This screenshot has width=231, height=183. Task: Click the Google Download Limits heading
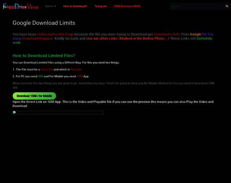tap(44, 23)
